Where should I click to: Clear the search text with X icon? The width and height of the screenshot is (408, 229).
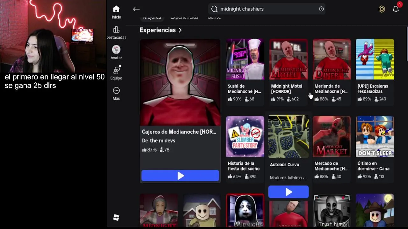[x=321, y=9]
